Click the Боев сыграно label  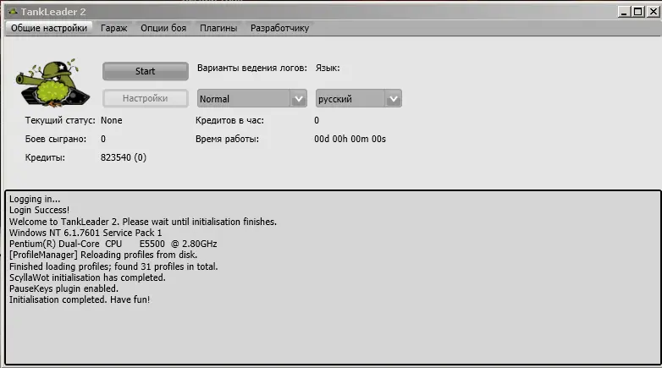(x=56, y=139)
